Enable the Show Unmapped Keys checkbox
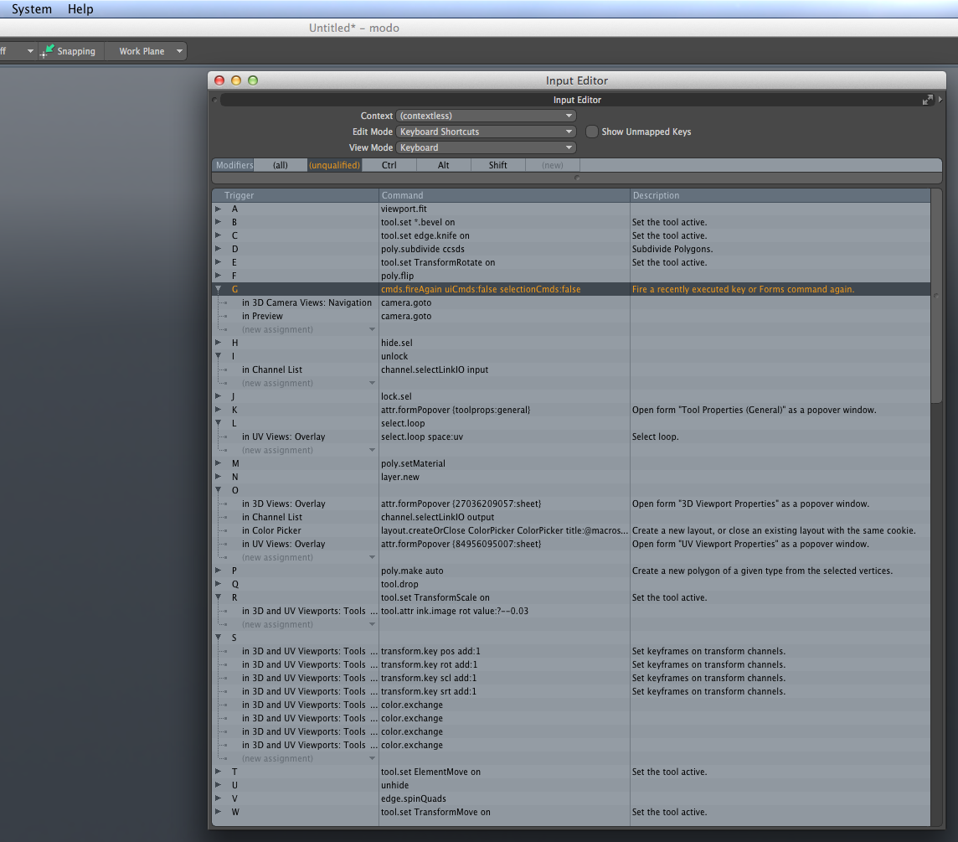The height and width of the screenshot is (842, 958). [x=591, y=132]
